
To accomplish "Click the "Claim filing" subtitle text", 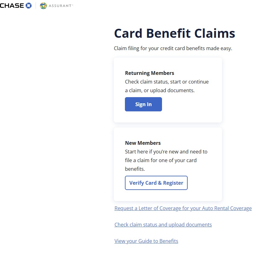I will (x=173, y=49).
